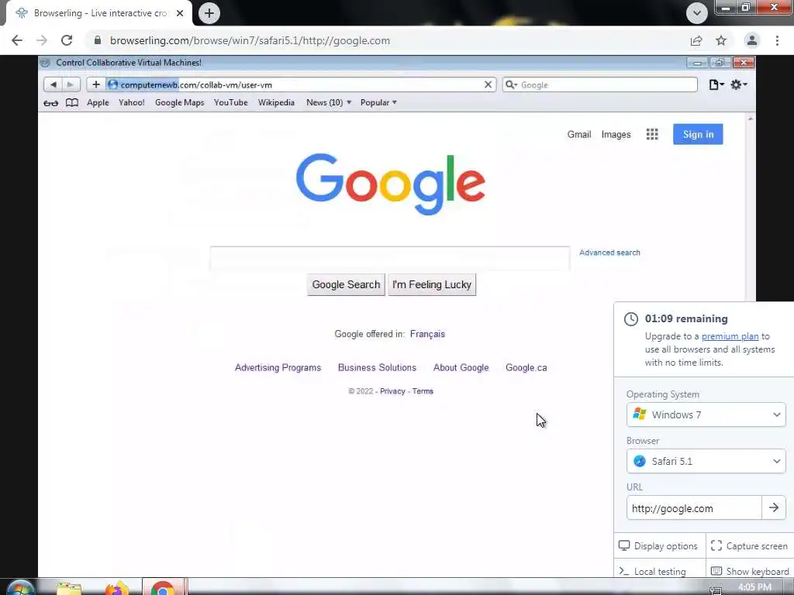Click URL field containing http://google.com
Screen dimensions: 794x595
point(694,508)
